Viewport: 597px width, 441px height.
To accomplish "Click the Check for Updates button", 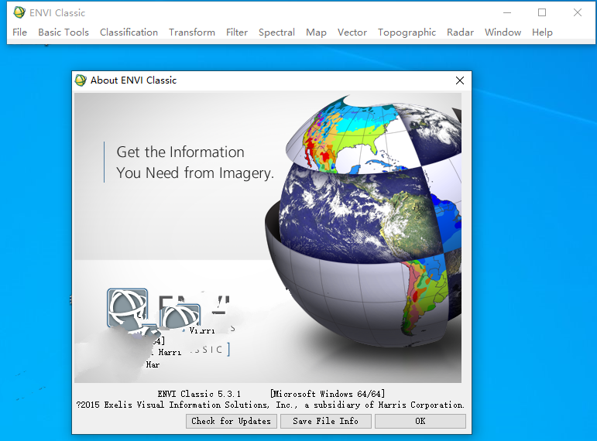I will 231,421.
